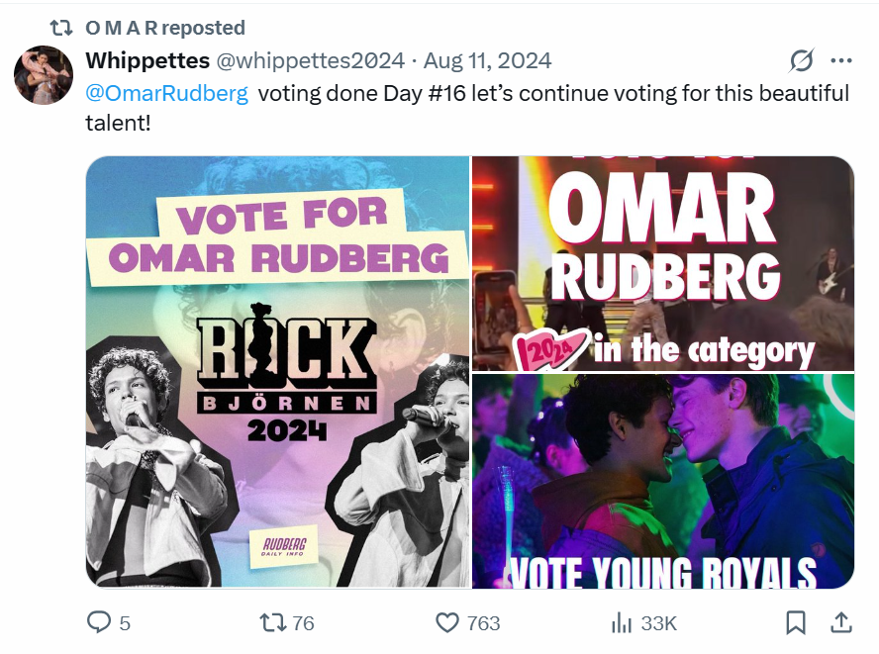Open the @OmarRudberg mention link

click(x=167, y=94)
